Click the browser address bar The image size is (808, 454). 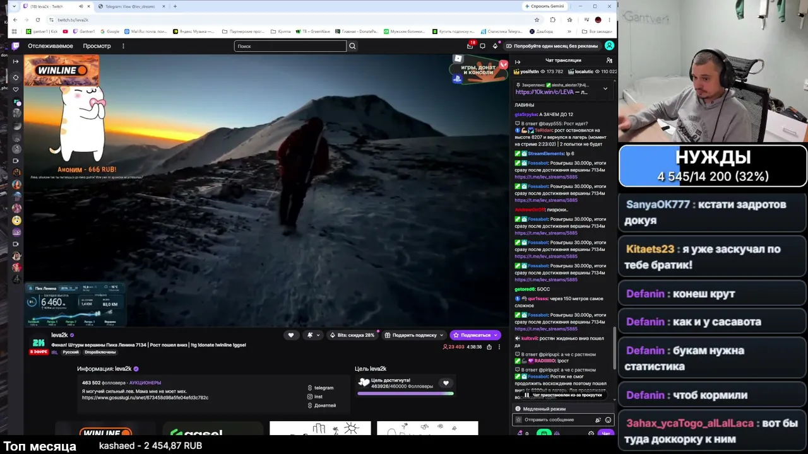coord(290,20)
